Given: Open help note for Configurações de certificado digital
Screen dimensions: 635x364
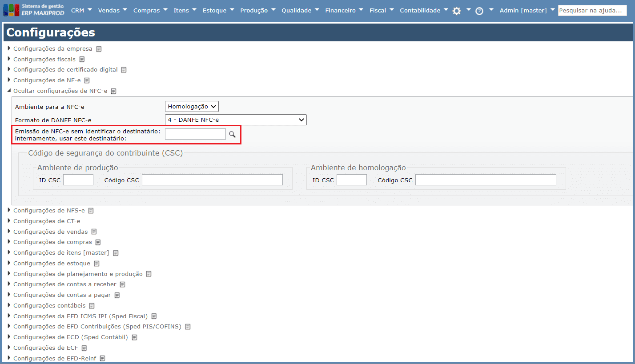Looking at the screenshot, I should pyautogui.click(x=124, y=70).
